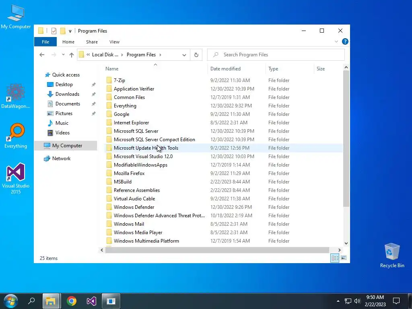Click the Local Disk breadcrumb

coord(105,55)
